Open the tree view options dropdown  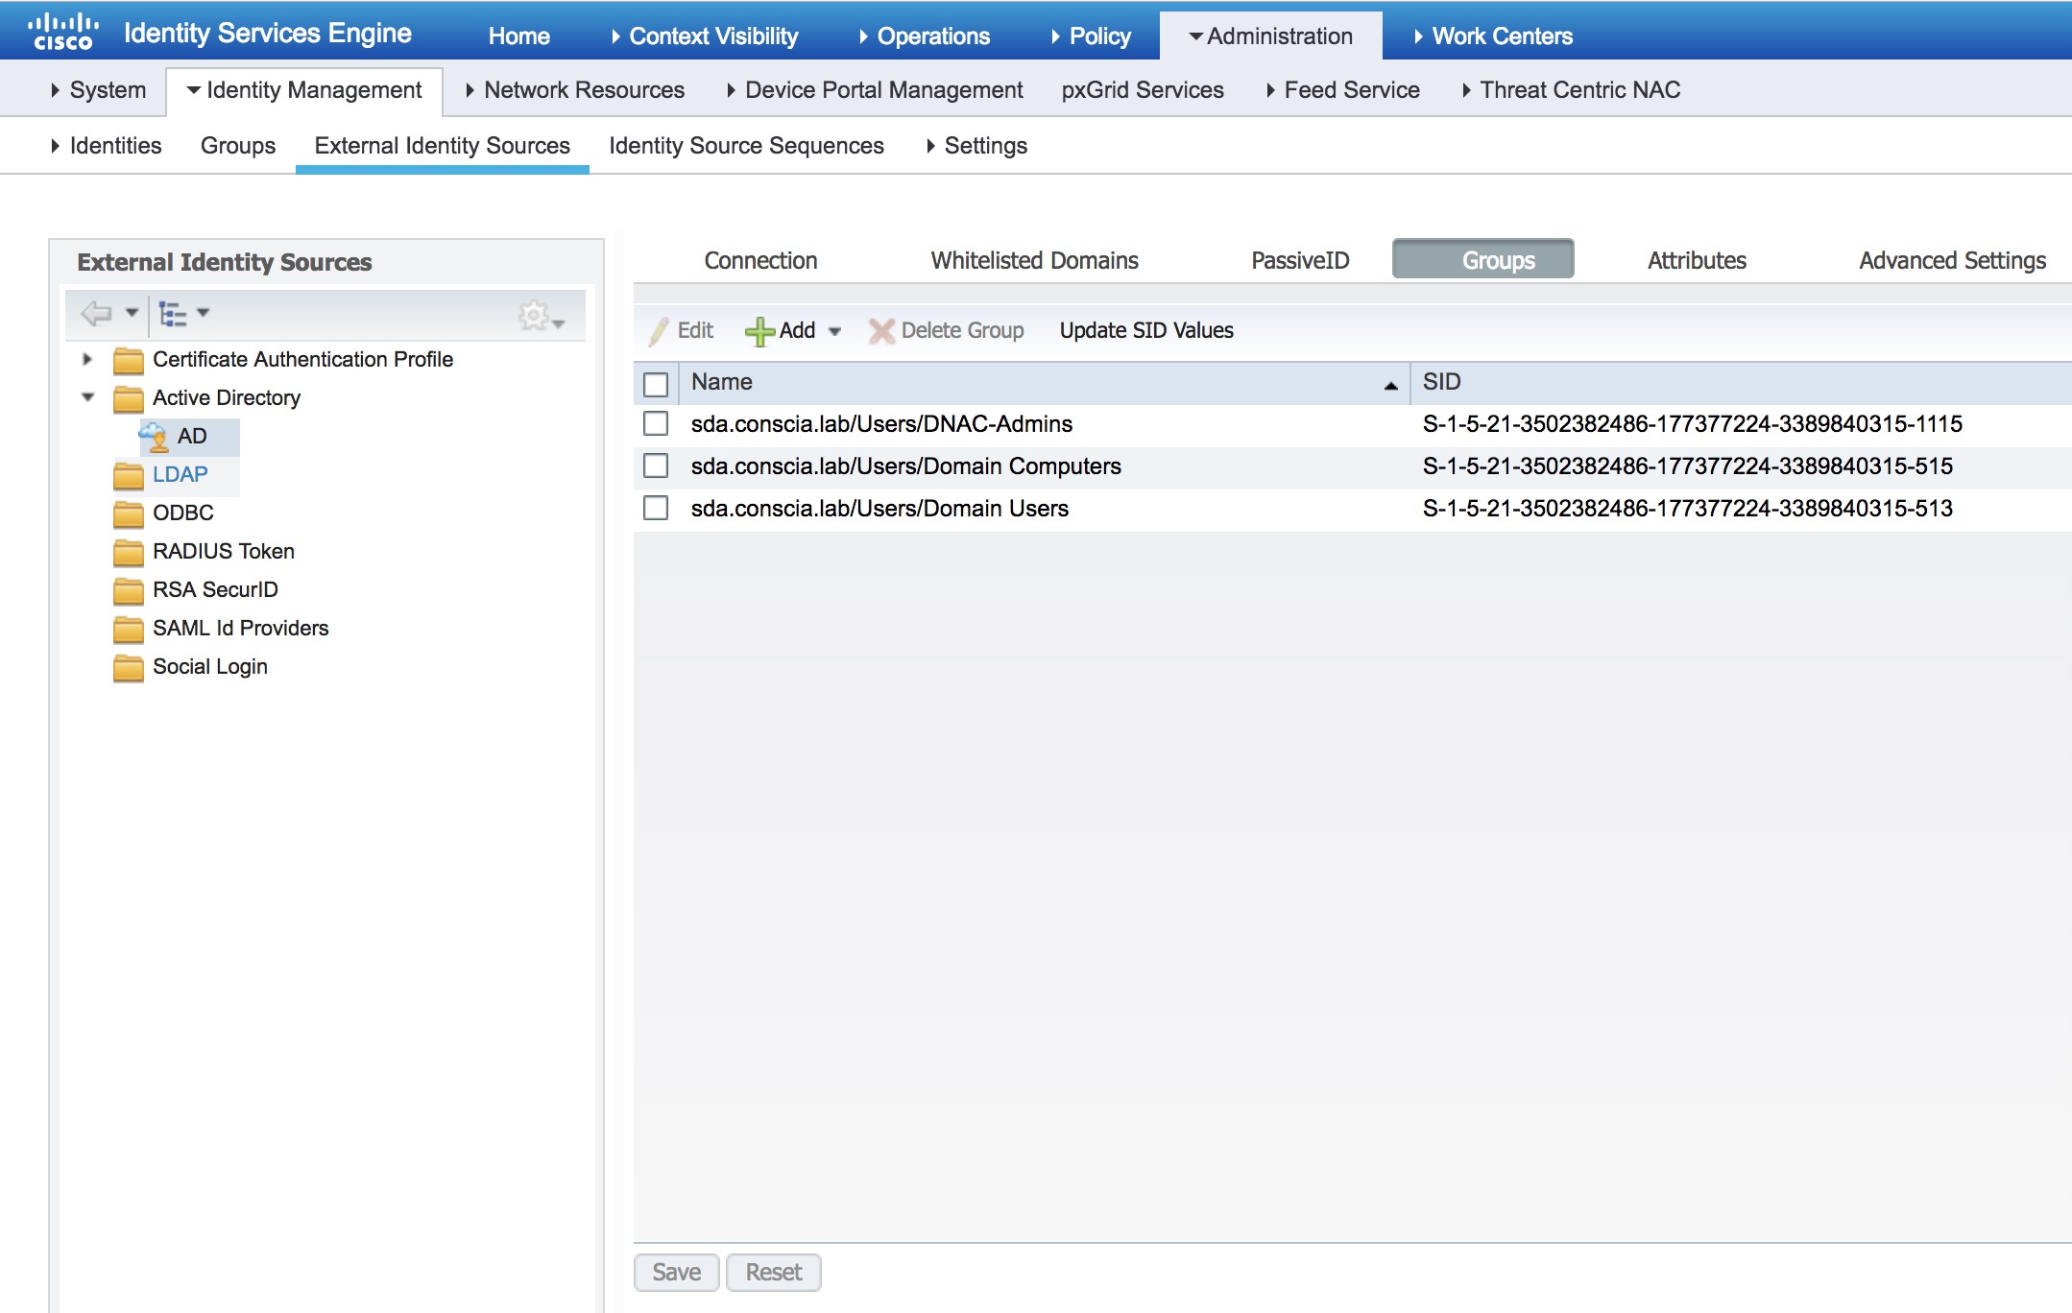[203, 313]
